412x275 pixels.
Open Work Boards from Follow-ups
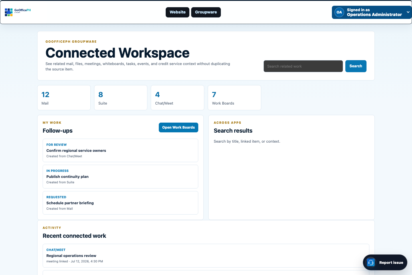[x=179, y=127]
